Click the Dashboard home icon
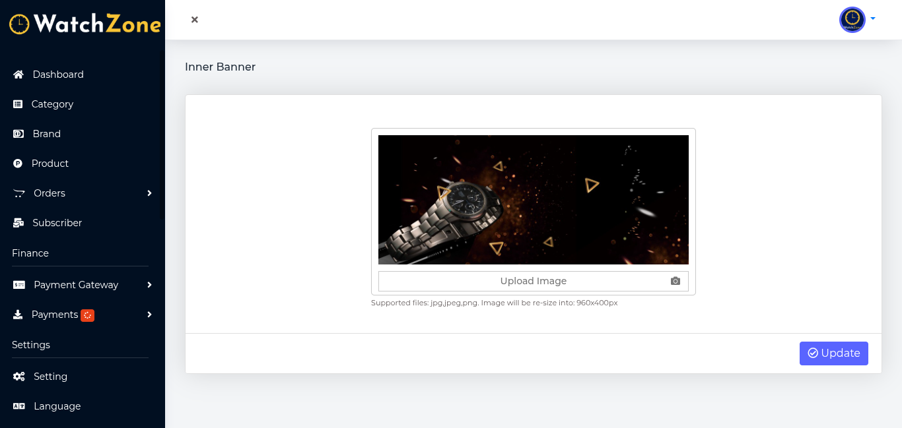This screenshot has width=902, height=428. click(x=18, y=75)
